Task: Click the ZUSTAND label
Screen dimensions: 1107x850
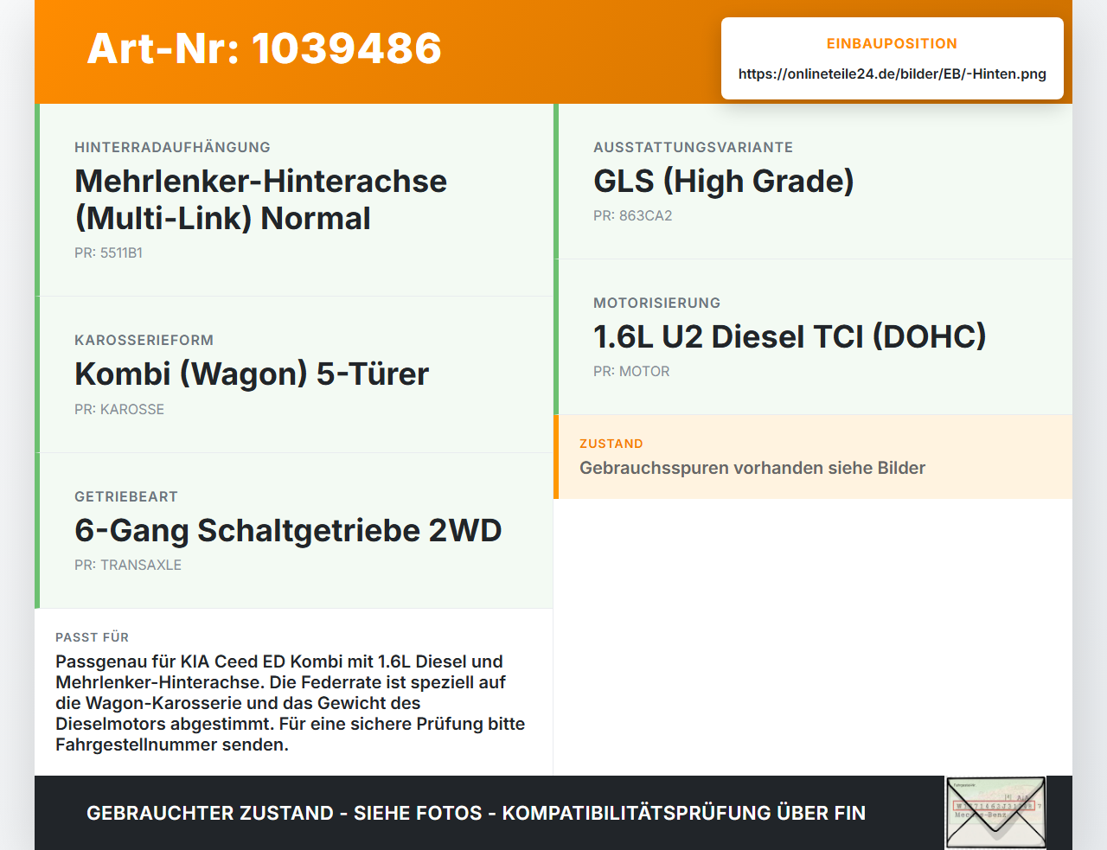Action: (611, 444)
